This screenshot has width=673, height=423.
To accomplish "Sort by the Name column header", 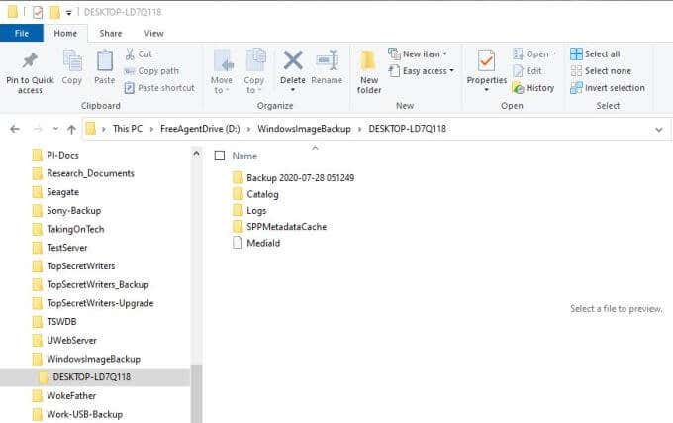I will click(244, 156).
